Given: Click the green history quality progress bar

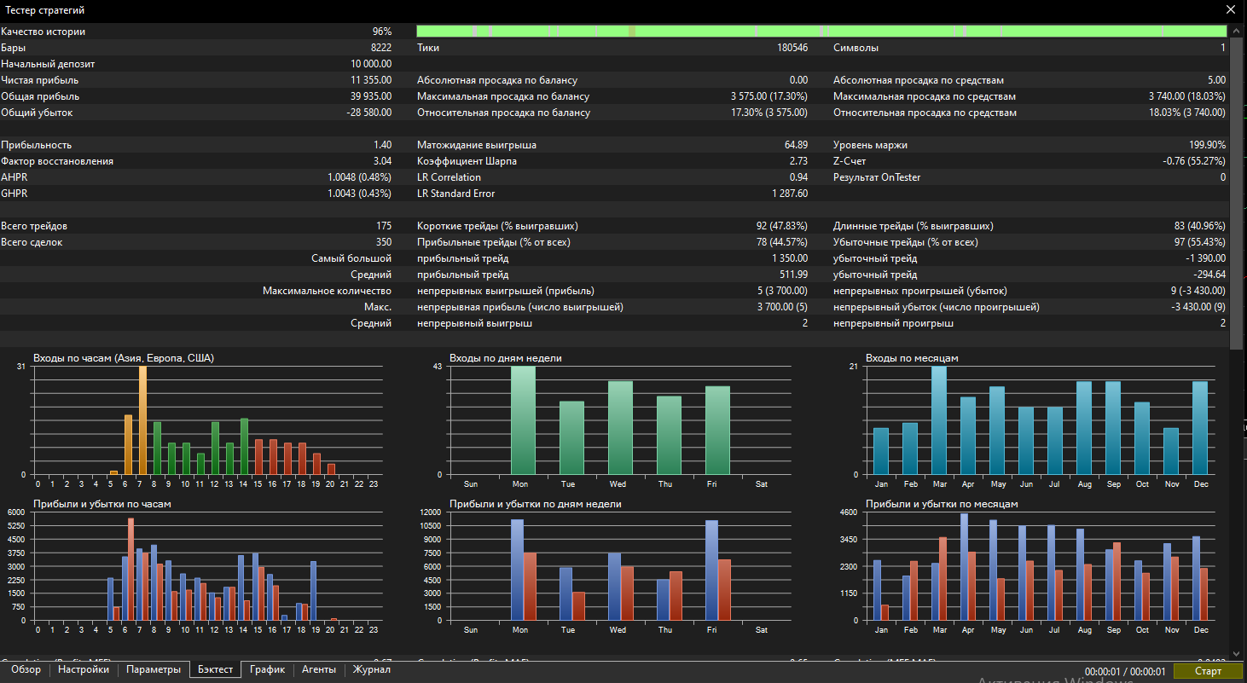Looking at the screenshot, I should pos(821,32).
